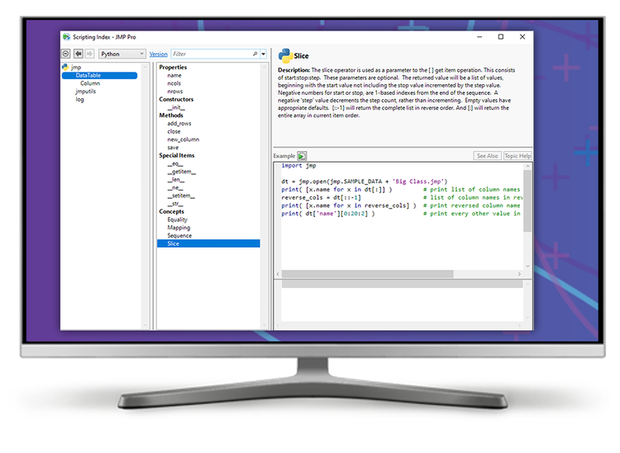This screenshot has height=453, width=620.
Task: Select the __setitem__ special item
Action: click(181, 196)
